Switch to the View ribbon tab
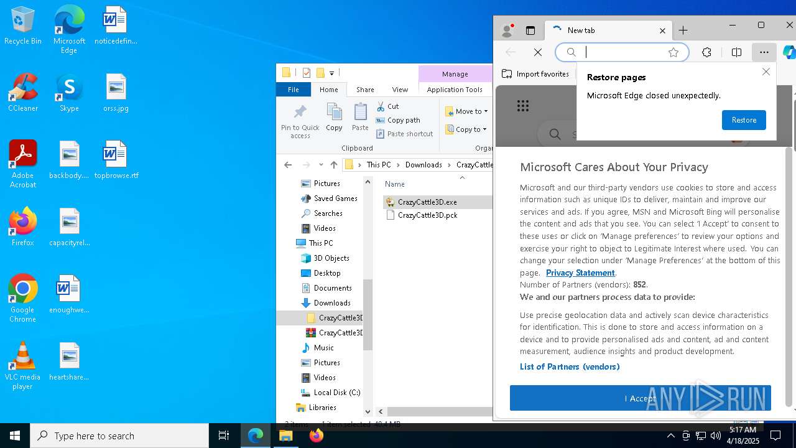The height and width of the screenshot is (448, 796). click(400, 90)
